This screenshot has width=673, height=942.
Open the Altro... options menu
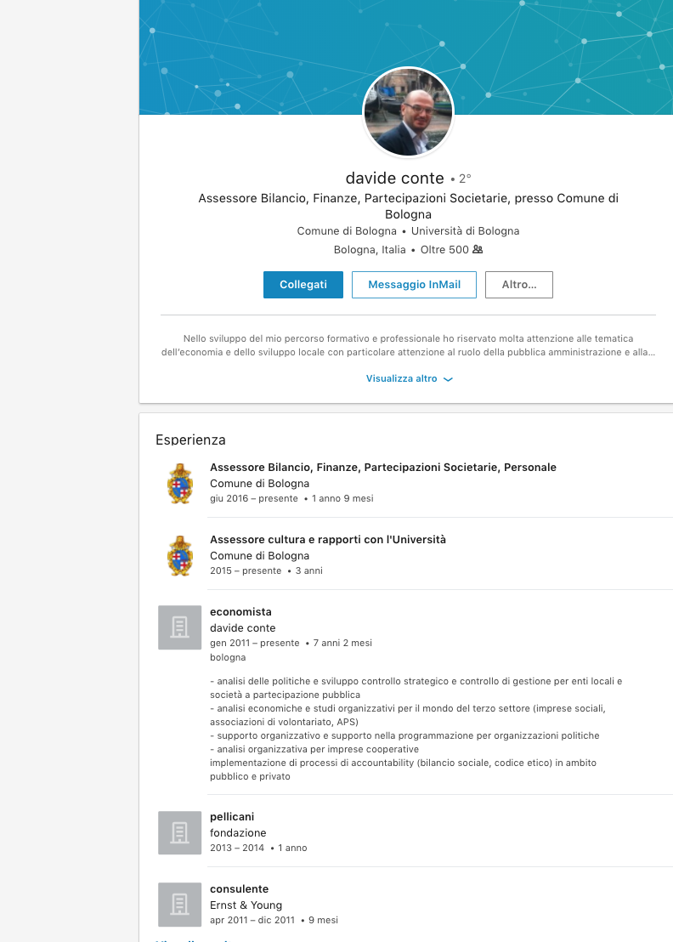[x=519, y=285]
